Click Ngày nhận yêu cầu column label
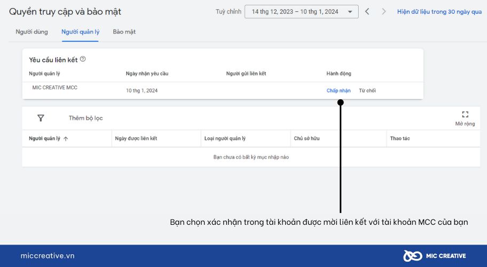The image size is (487, 267). pyautogui.click(x=147, y=74)
